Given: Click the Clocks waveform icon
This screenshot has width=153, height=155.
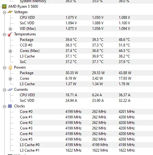Looking at the screenshot, I should pos(10,106).
